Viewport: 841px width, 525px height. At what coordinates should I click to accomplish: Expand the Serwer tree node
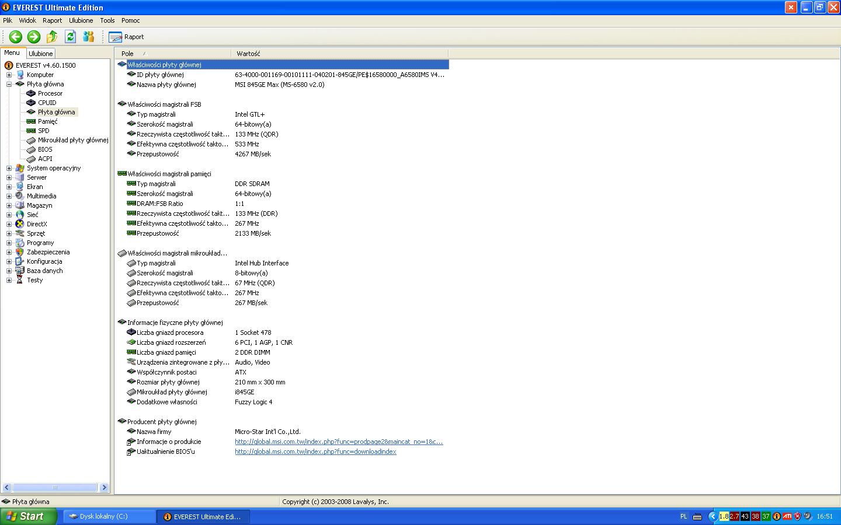(9, 177)
